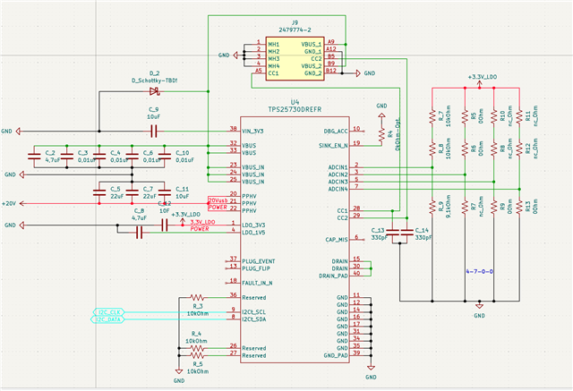The width and height of the screenshot is (573, 391).
Task: Select the PLUG_FLIP pin label
Action: [256, 268]
